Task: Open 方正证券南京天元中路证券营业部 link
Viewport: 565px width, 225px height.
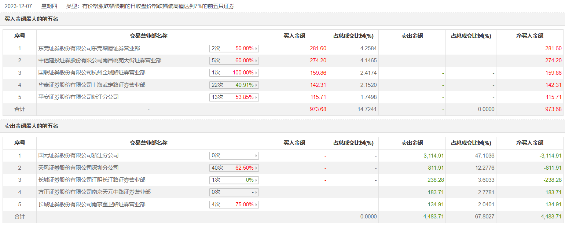Action: click(95, 192)
